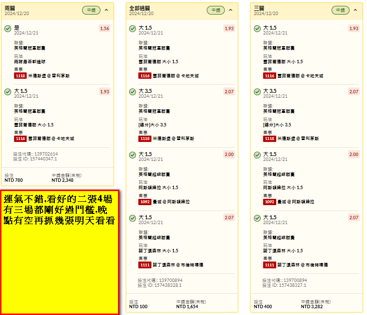Click check icon for 2.00 odds pick in 全部過關
Image resolution: width=367 pixels, height=315 pixels.
tap(133, 155)
